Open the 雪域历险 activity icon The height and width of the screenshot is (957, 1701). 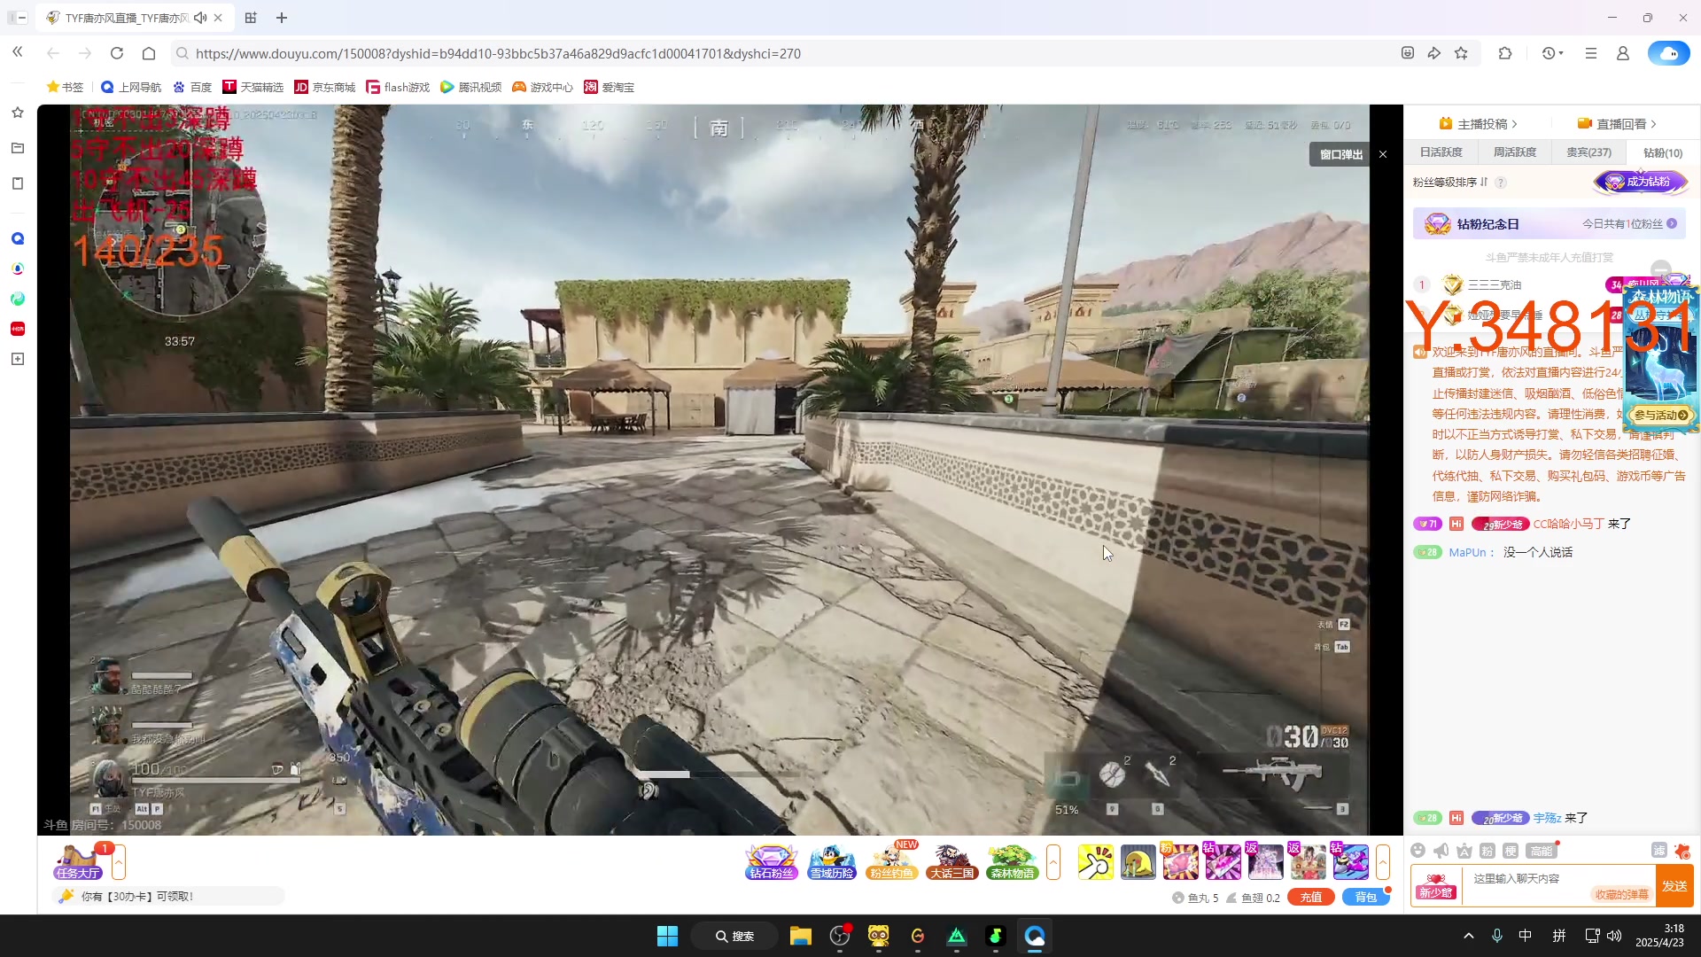point(831,862)
